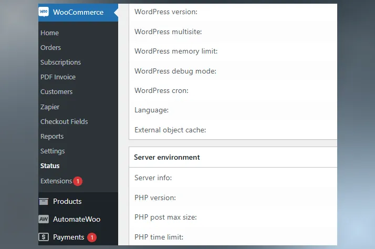375x249 pixels.
Task: Click the WordPress cron label
Action: (x=161, y=91)
